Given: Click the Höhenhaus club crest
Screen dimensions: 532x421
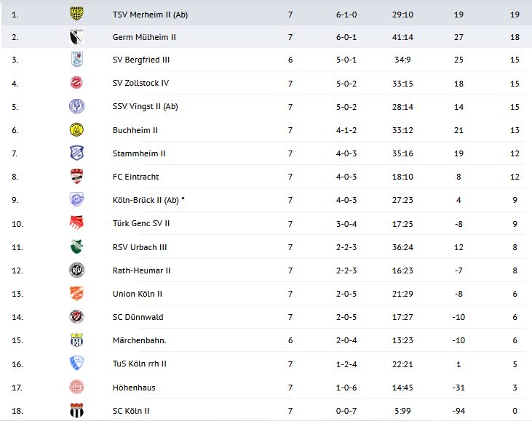Looking at the screenshot, I should click(x=76, y=388).
